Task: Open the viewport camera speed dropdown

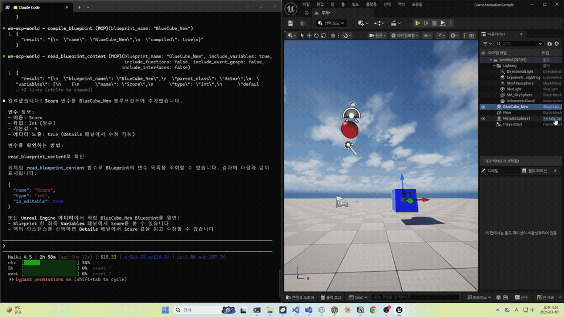Action: pos(441,36)
